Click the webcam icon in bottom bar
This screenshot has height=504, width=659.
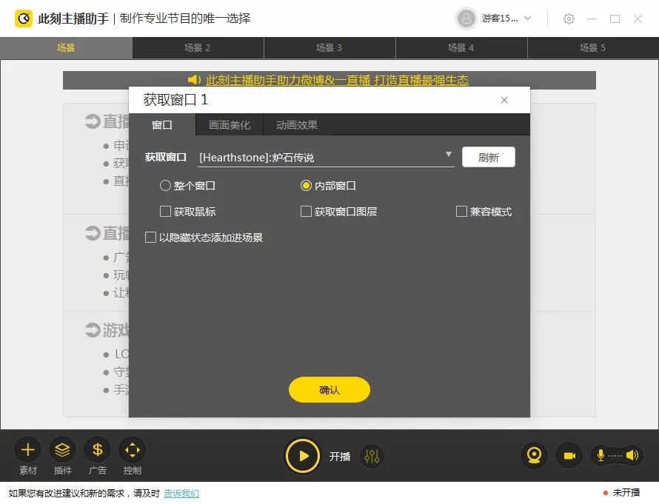pyautogui.click(x=534, y=456)
